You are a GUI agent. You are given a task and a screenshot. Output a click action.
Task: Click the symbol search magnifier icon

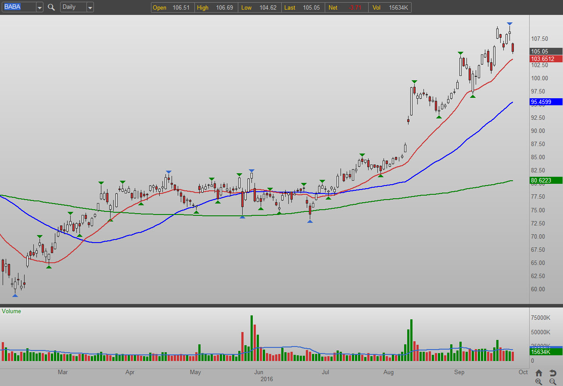(x=51, y=7)
